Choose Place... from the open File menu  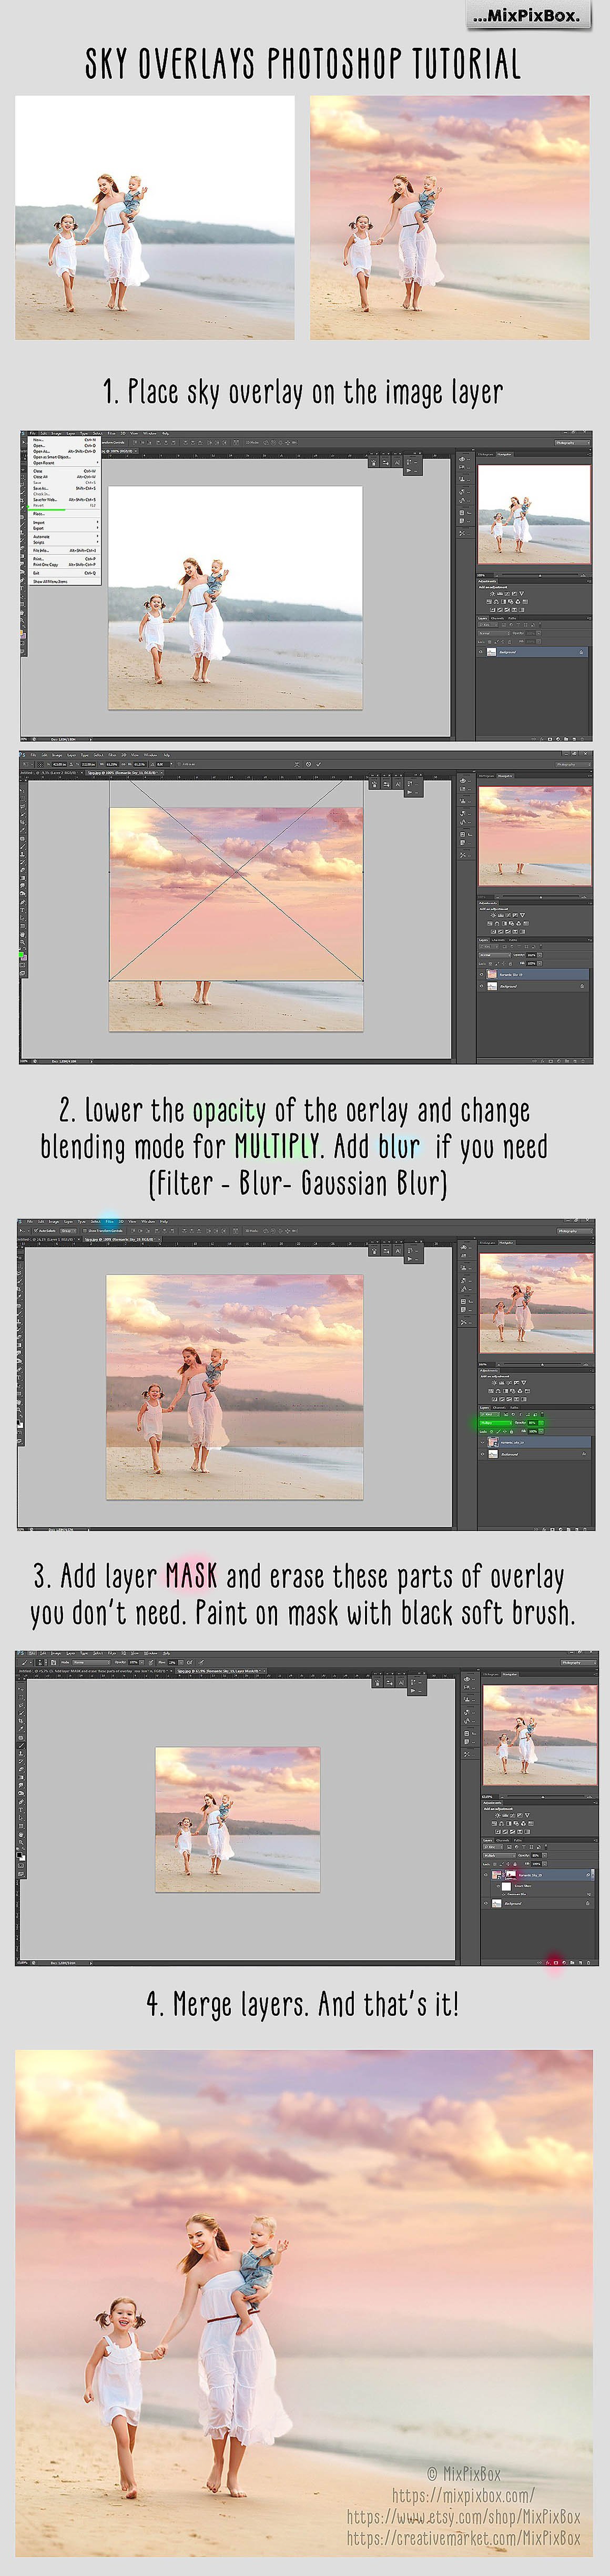(40, 514)
